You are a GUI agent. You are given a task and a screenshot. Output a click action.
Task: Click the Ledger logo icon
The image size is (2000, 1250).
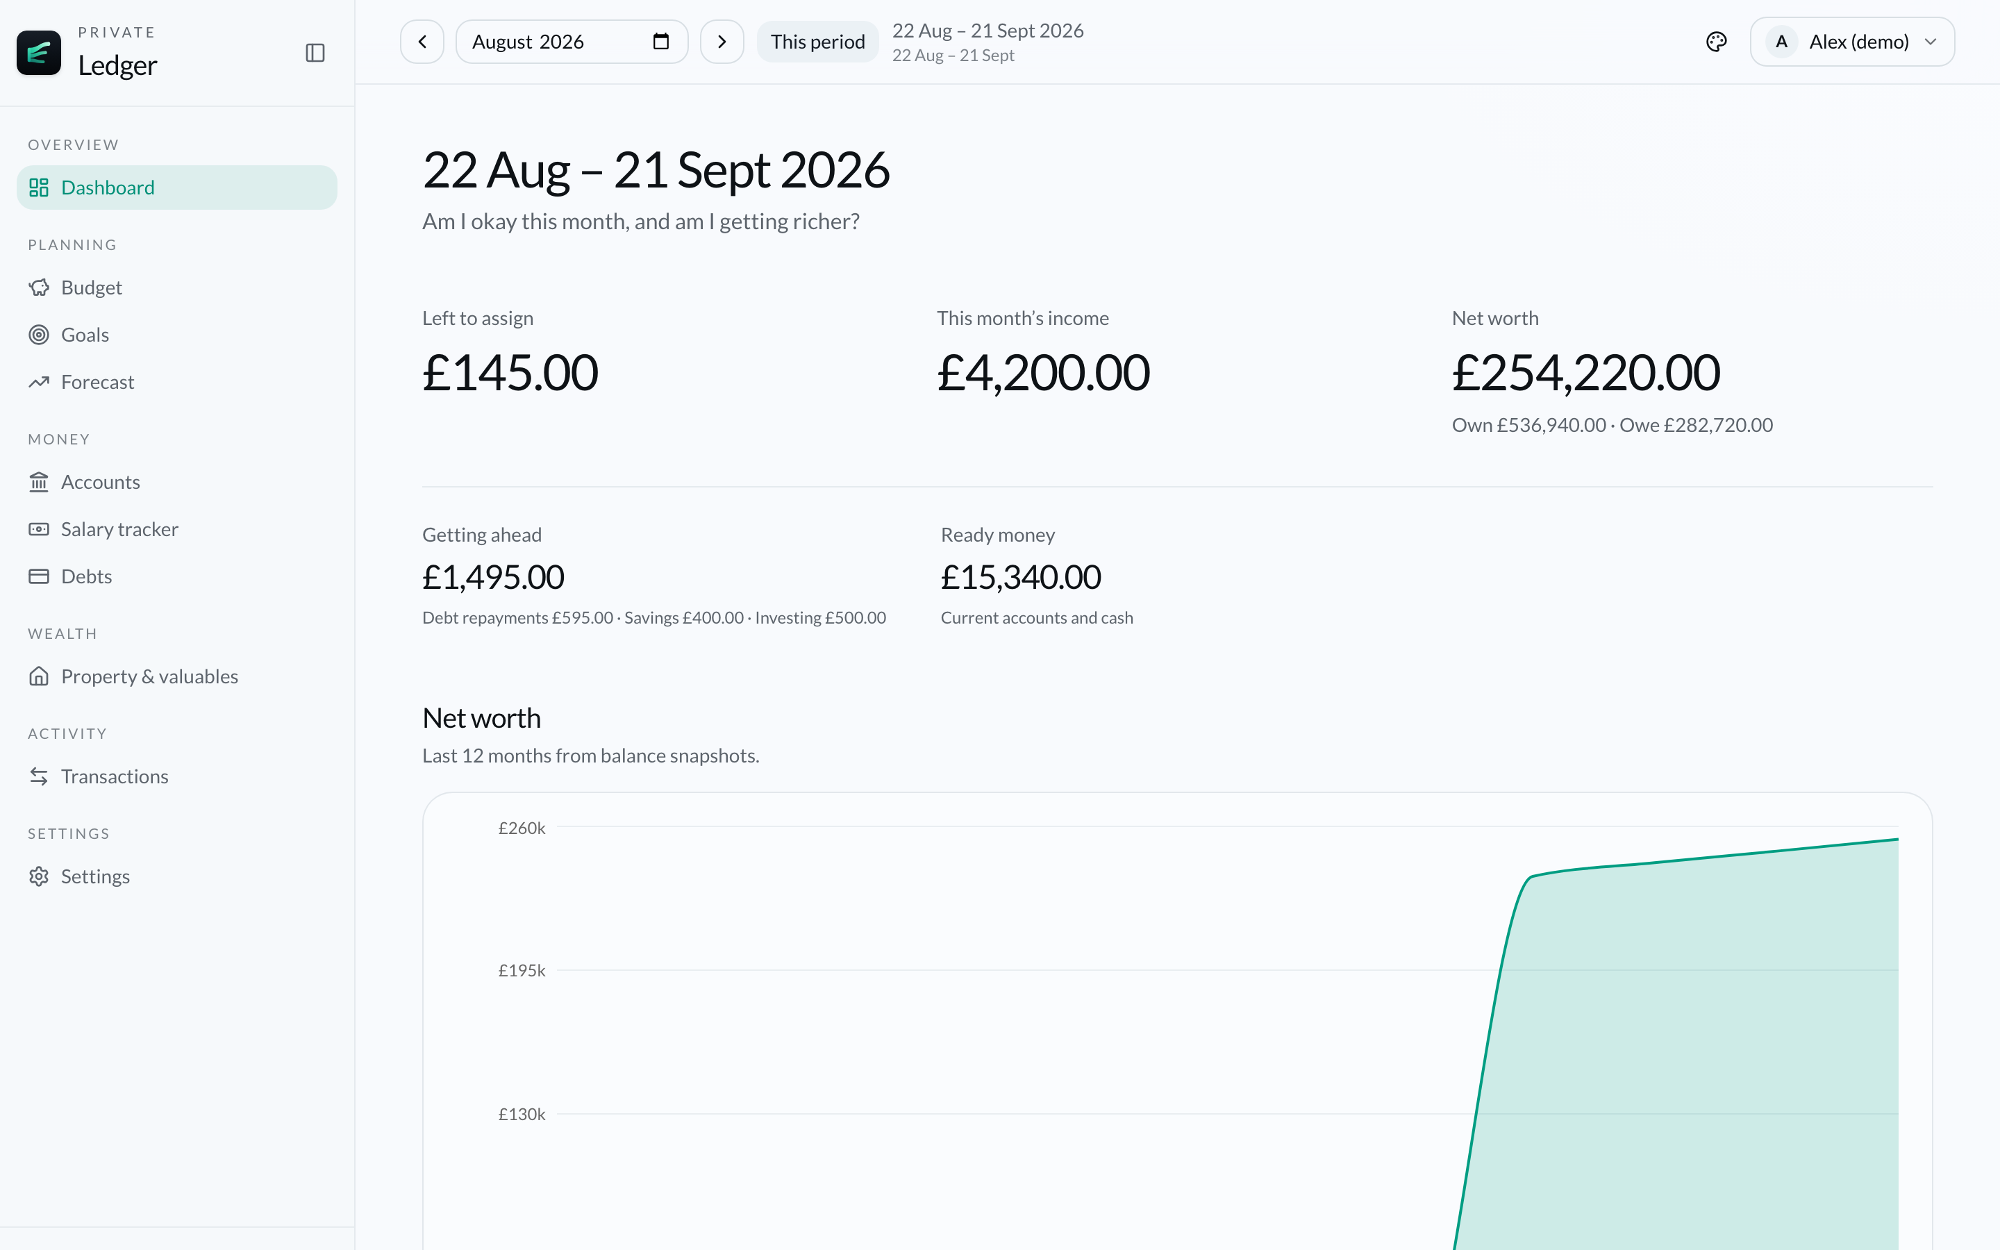pyautogui.click(x=39, y=53)
